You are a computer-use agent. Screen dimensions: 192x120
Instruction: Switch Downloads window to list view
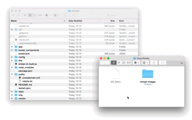(119, 62)
